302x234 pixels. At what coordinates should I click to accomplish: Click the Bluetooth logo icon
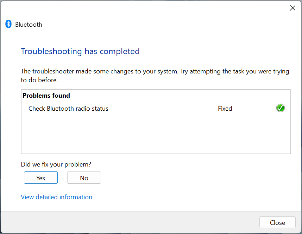click(x=8, y=24)
